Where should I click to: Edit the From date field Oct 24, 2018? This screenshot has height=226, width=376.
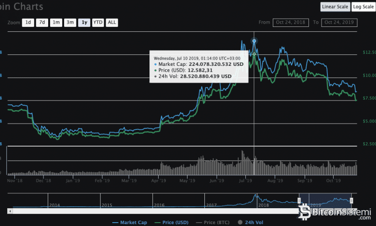click(291, 23)
